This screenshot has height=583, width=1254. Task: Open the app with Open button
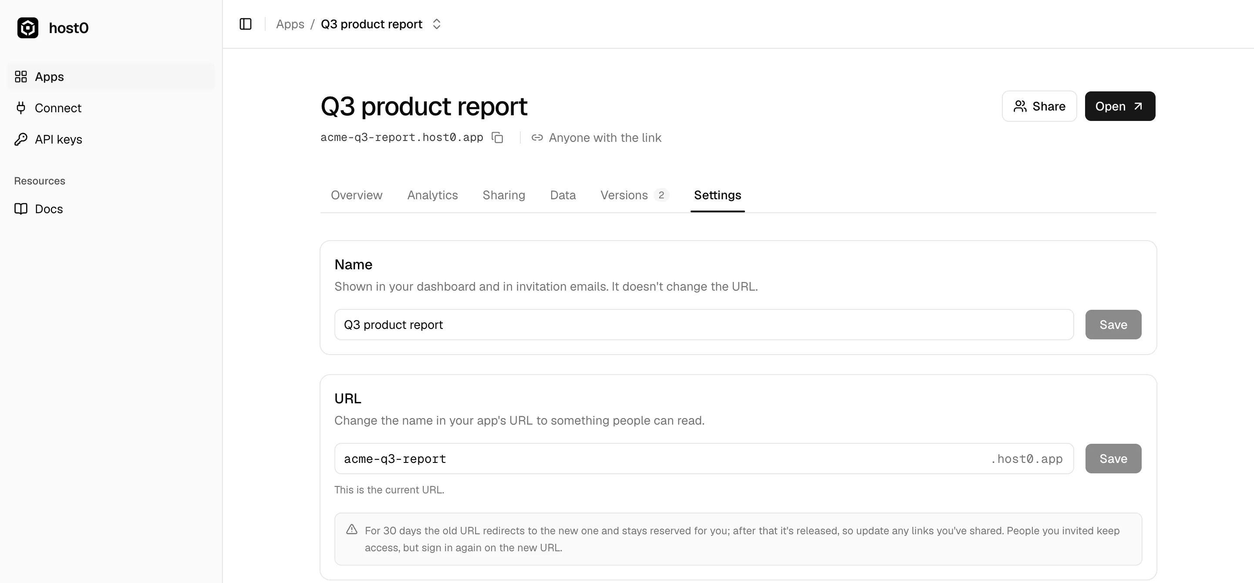pyautogui.click(x=1119, y=106)
